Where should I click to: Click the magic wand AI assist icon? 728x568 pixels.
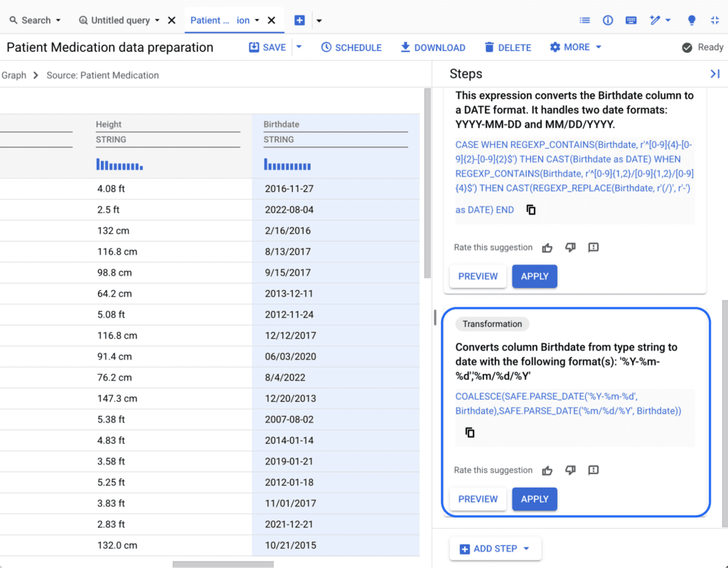click(x=655, y=20)
